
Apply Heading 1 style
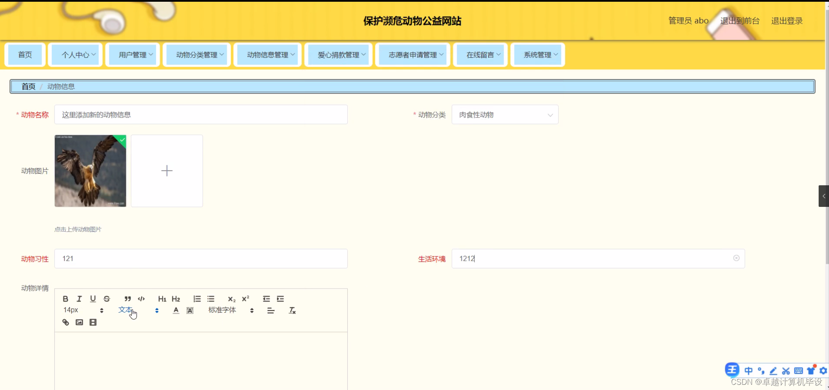click(162, 299)
